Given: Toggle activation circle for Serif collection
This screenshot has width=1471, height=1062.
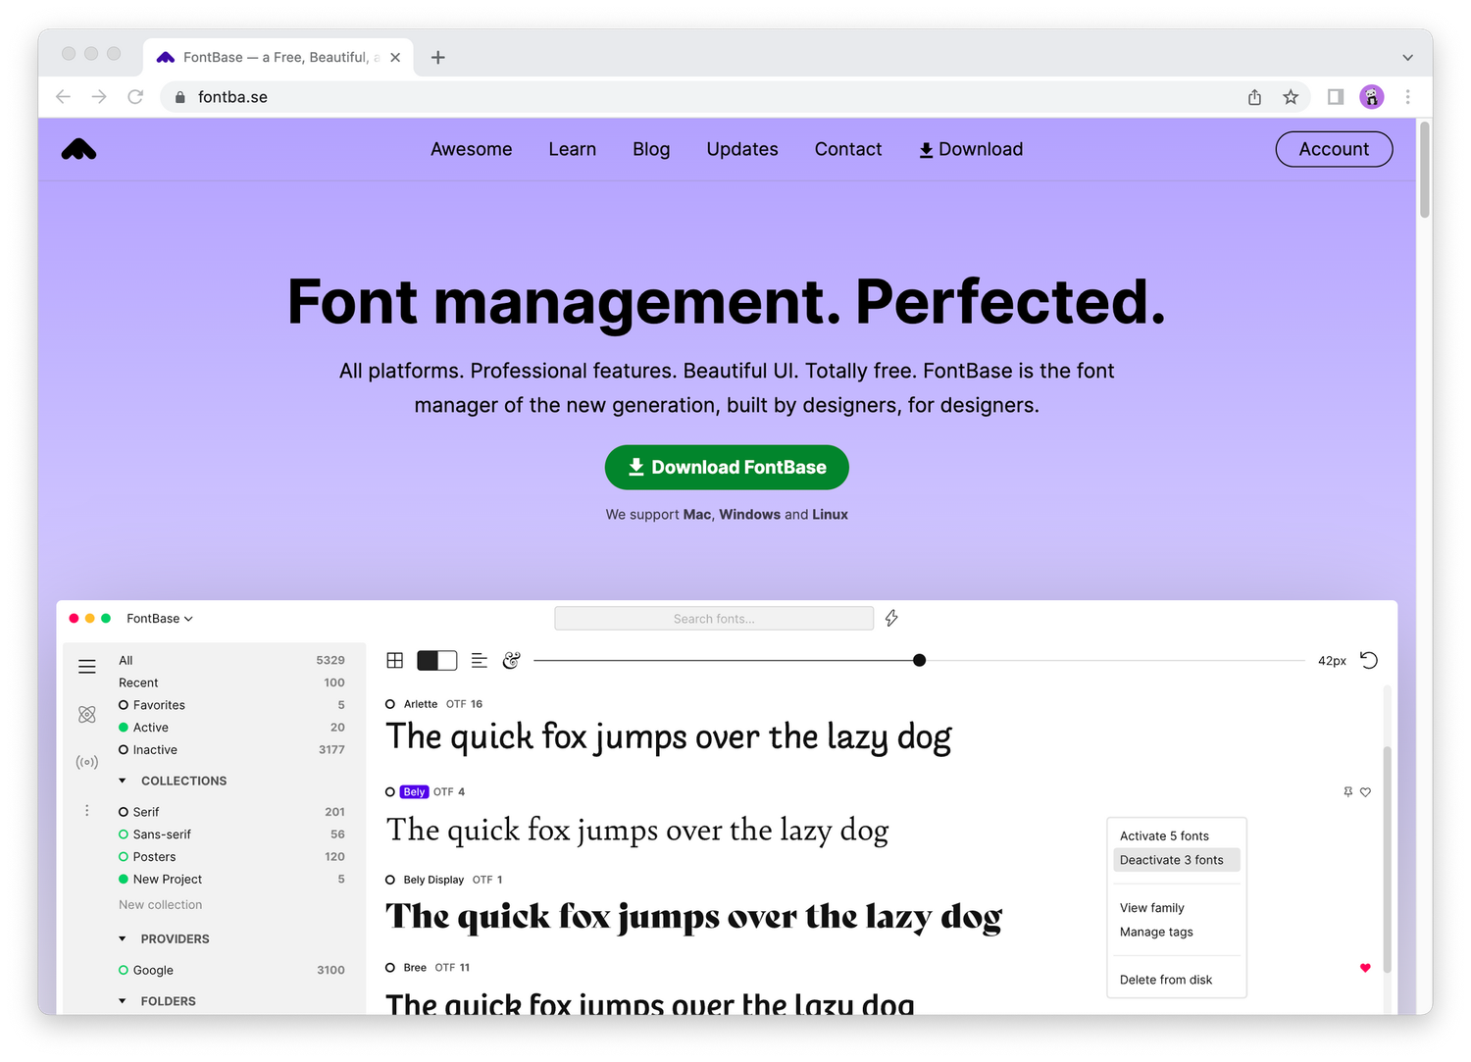Looking at the screenshot, I should 124,812.
